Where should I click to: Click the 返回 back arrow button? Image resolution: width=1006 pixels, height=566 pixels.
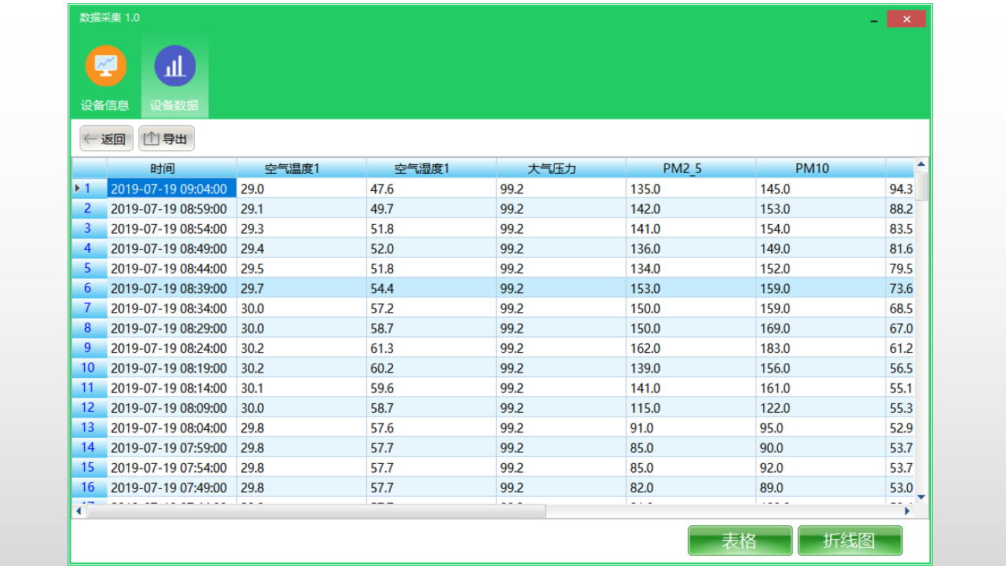(x=106, y=139)
